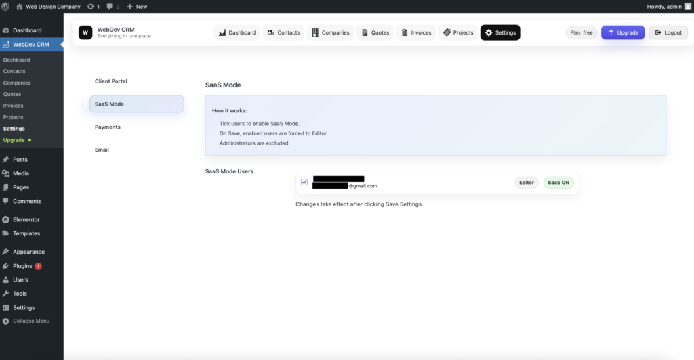Open WordPress Settings at bottom of sidebar
Image resolution: width=694 pixels, height=360 pixels.
31,307
